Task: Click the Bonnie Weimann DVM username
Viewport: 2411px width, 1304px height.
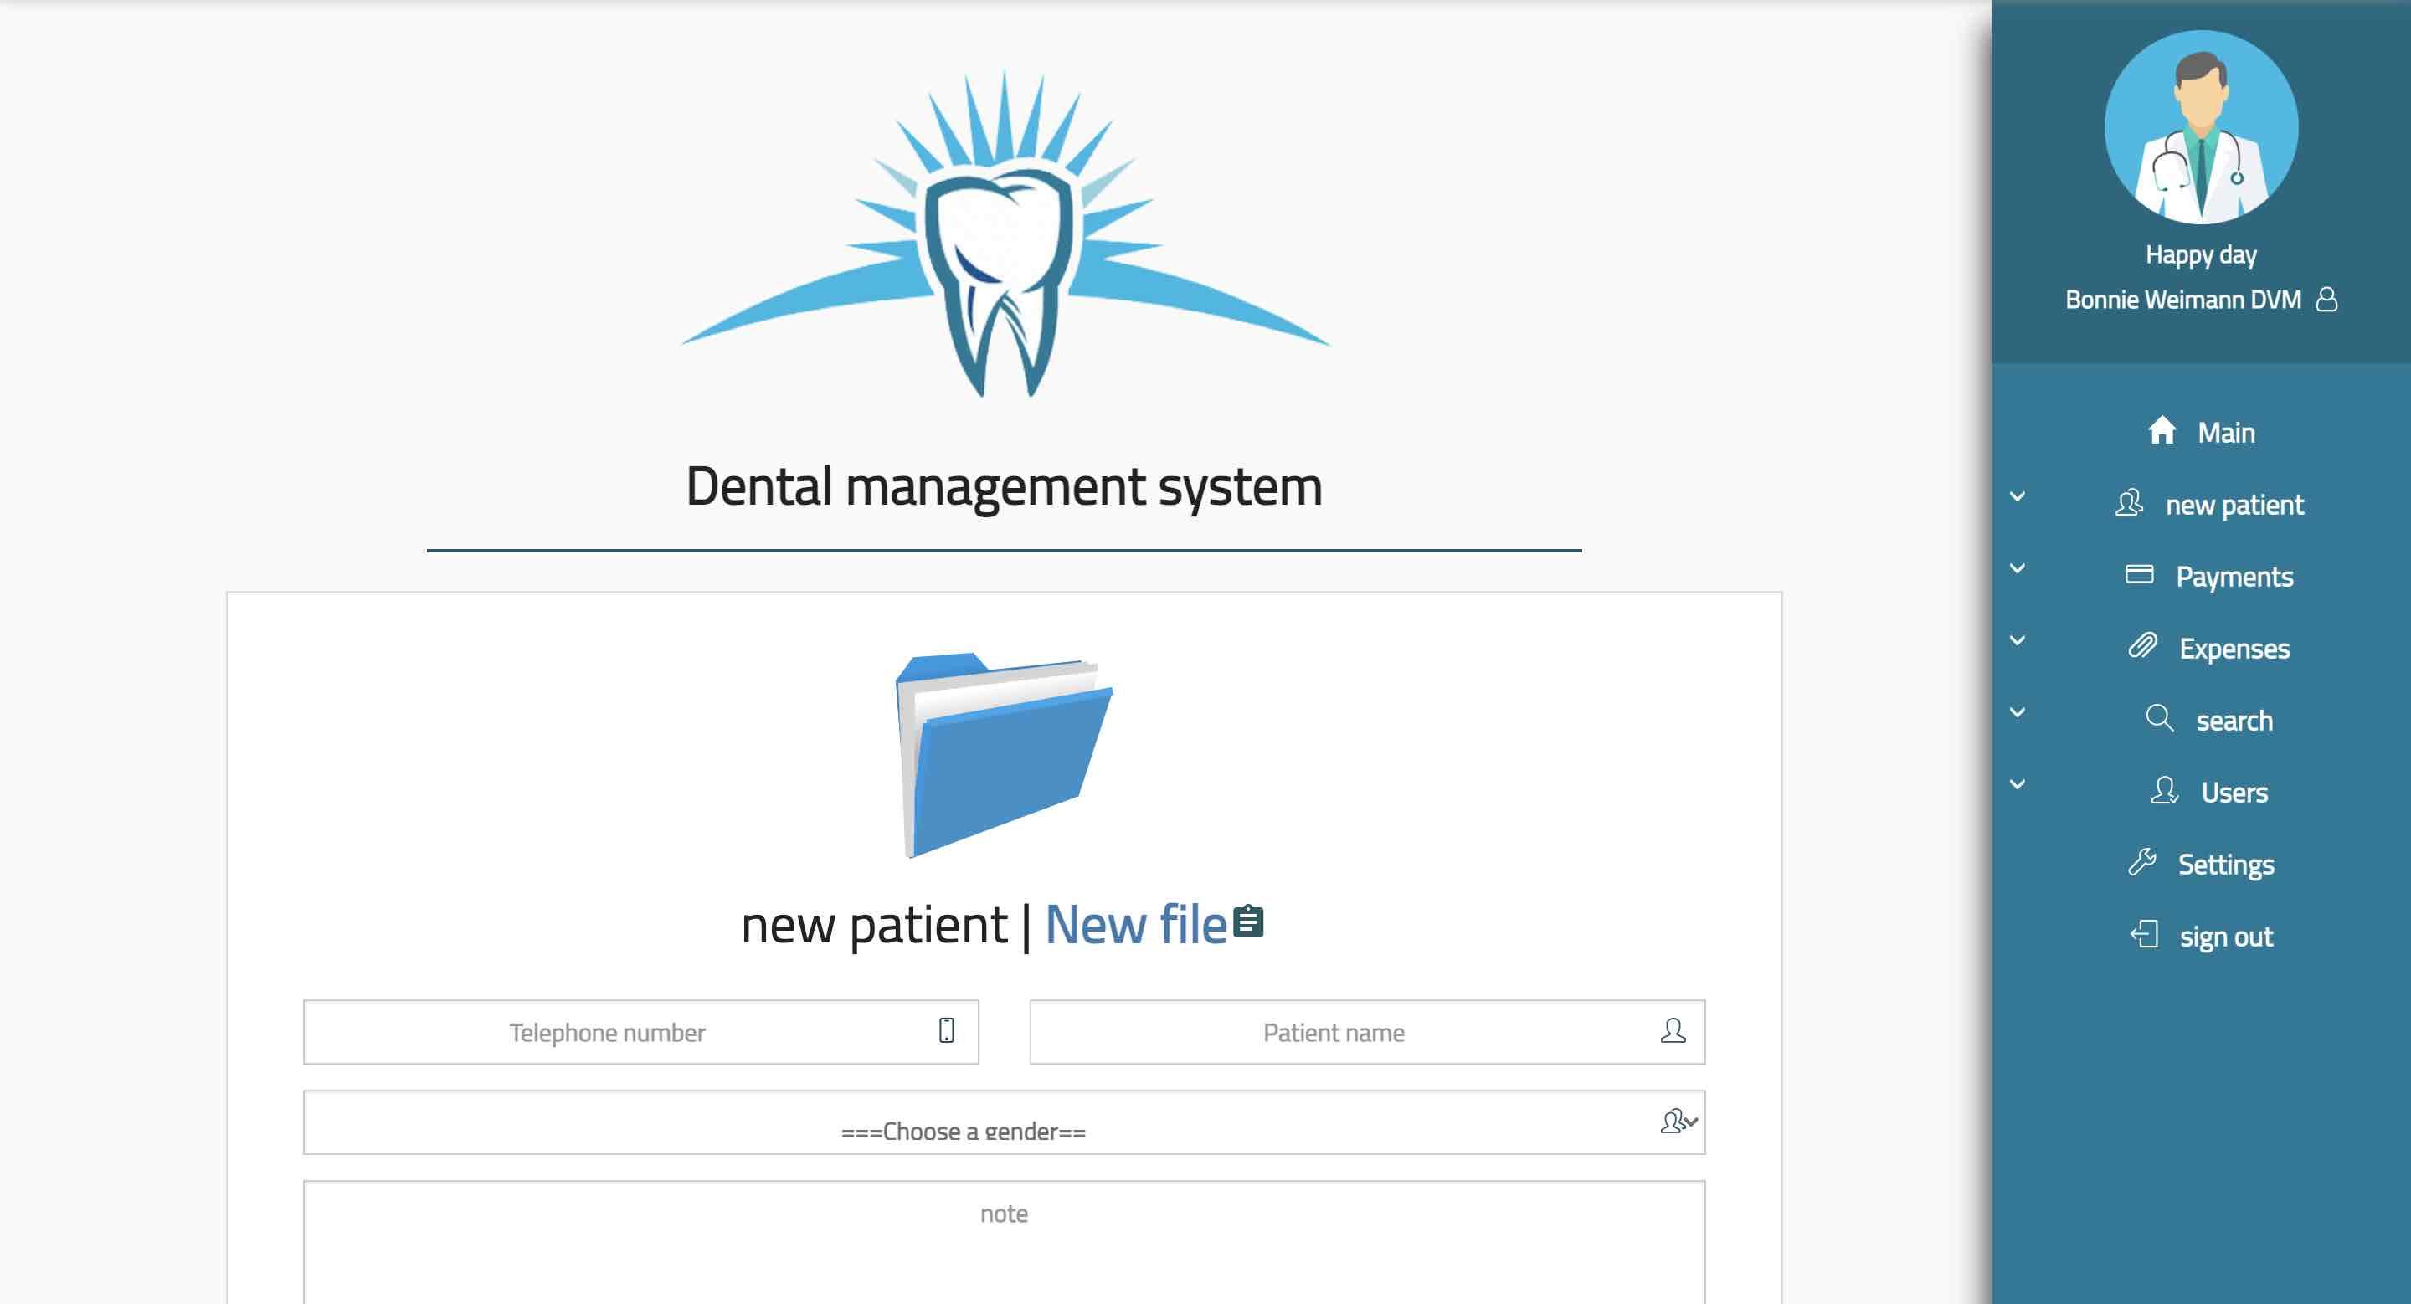Action: point(2182,300)
